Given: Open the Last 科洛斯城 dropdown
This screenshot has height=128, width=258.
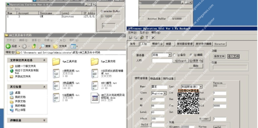Looking at the screenshot, I should 201,87.
